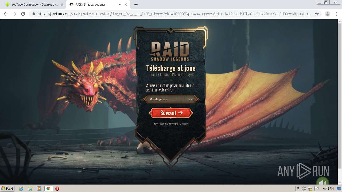The height and width of the screenshot is (192, 342).
Task: Click the 4:48 PM clock
Action: pyautogui.click(x=328, y=189)
